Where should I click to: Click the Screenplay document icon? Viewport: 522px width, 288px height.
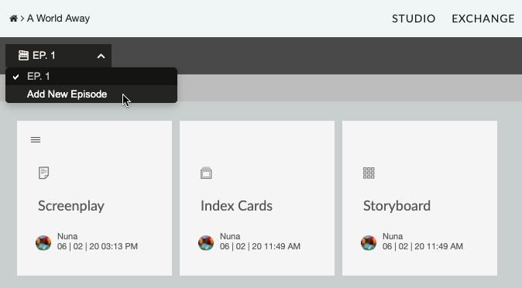pos(43,173)
